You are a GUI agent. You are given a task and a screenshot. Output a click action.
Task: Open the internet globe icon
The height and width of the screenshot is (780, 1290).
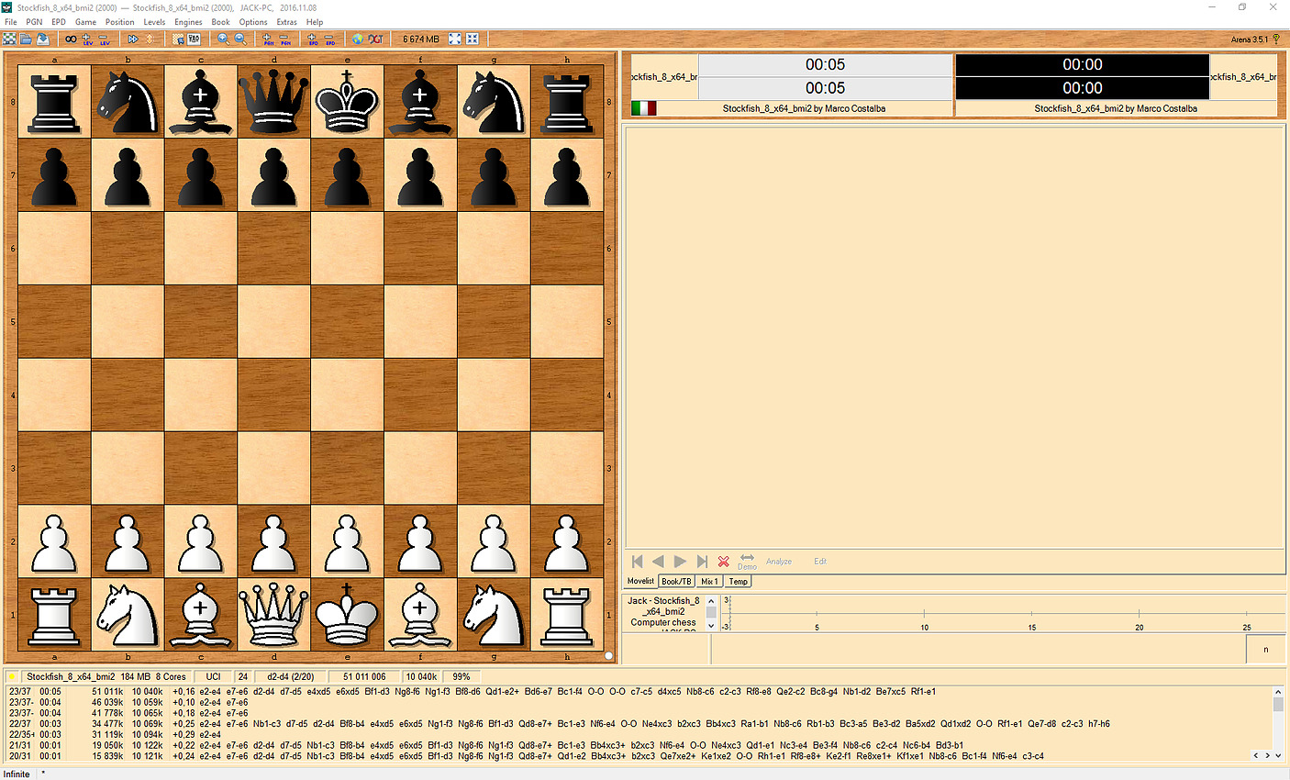point(358,39)
